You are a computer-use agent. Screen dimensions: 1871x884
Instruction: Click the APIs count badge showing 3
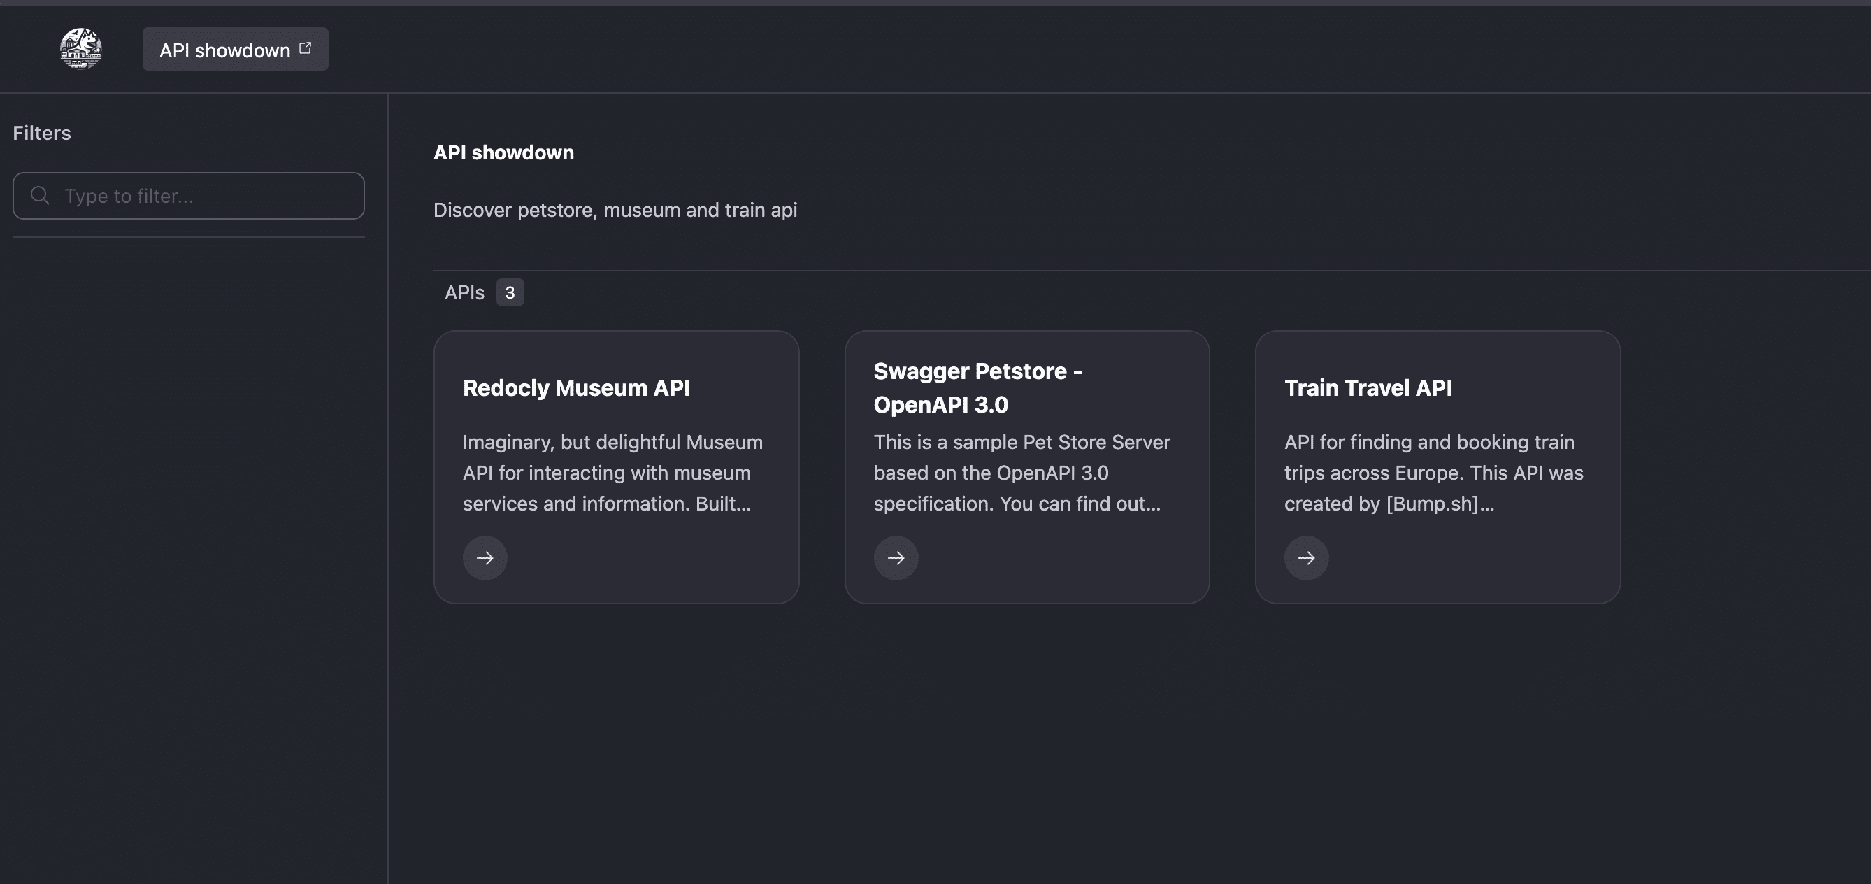point(510,293)
